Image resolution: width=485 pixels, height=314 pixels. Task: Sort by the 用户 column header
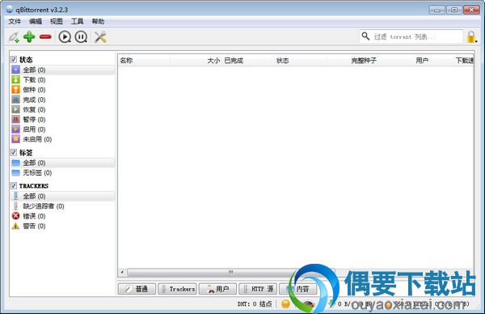(x=404, y=61)
